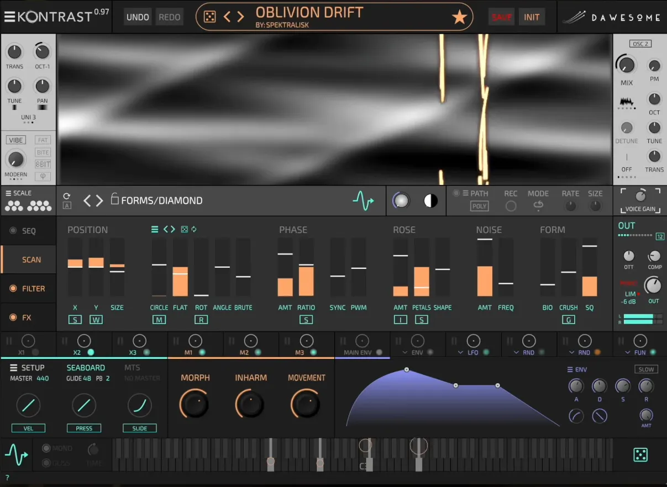Click the OSC 2 label button
Screen dimensions: 667x487
640,44
